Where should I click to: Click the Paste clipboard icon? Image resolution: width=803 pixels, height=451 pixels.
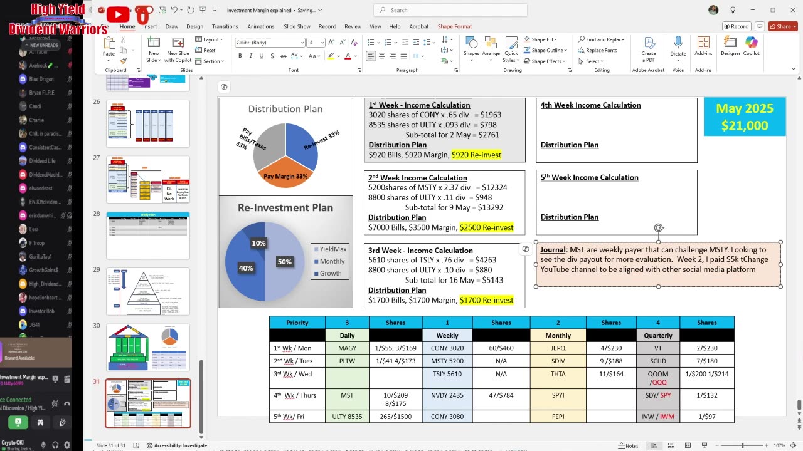[x=109, y=44]
